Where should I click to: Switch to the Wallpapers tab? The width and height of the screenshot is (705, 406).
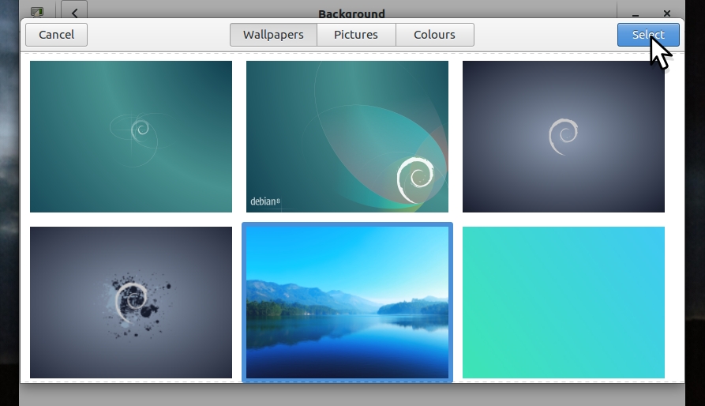point(273,35)
